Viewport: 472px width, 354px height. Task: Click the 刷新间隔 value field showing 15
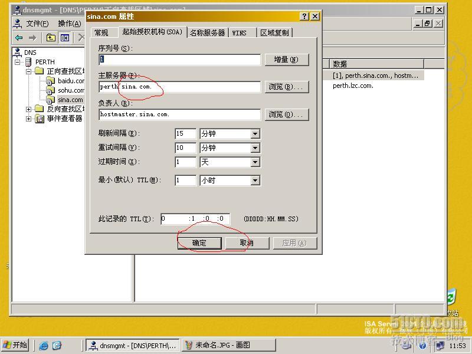(185, 133)
